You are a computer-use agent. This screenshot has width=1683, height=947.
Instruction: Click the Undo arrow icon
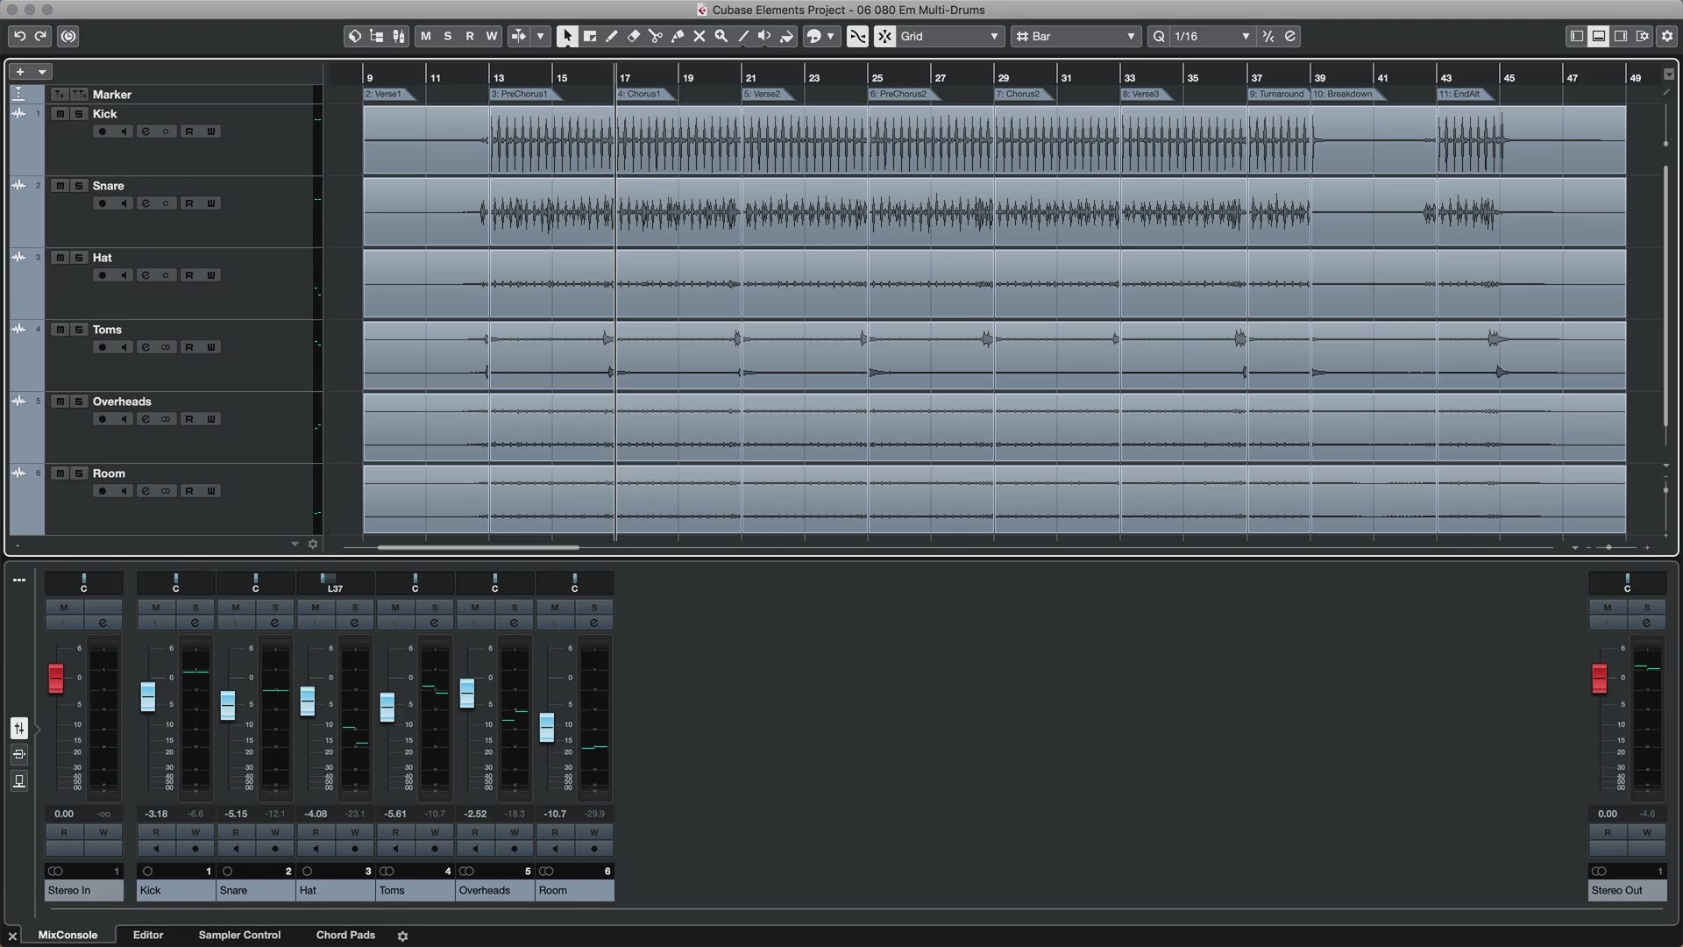click(x=19, y=36)
